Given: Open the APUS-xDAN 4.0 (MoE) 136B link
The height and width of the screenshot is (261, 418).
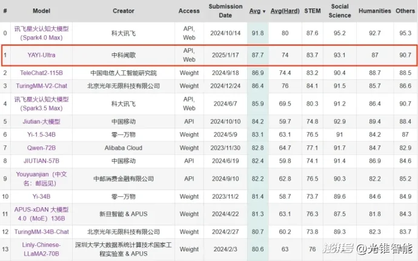Looking at the screenshot, I should [42, 214].
